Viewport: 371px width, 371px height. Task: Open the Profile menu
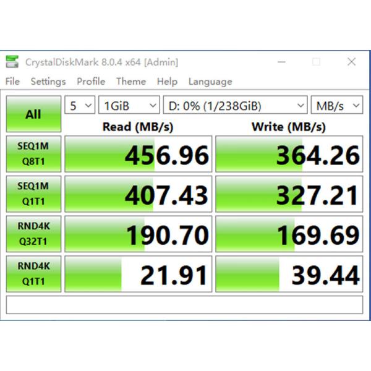pyautogui.click(x=91, y=82)
